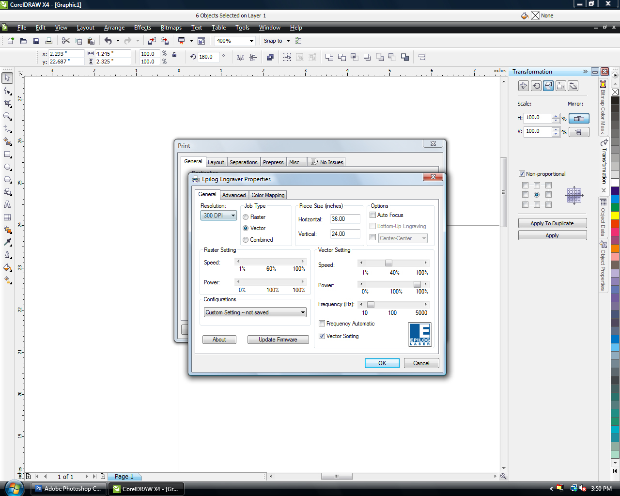Open the Layout tab in Print dialog
The height and width of the screenshot is (496, 620).
pos(216,162)
